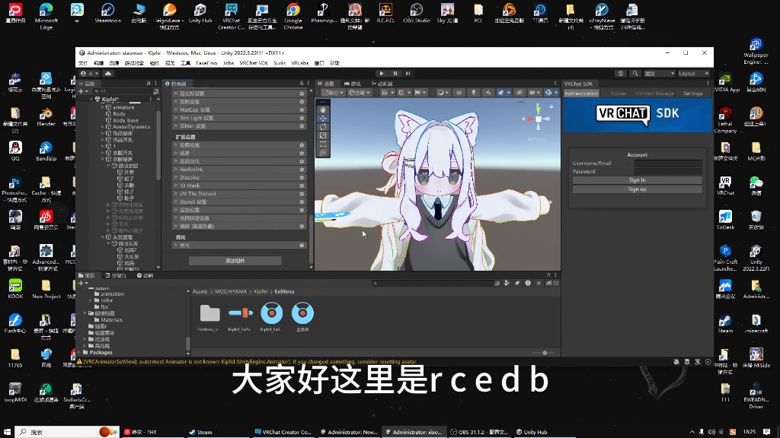
Task: Toggle Scene audio
Action: (x=488, y=92)
